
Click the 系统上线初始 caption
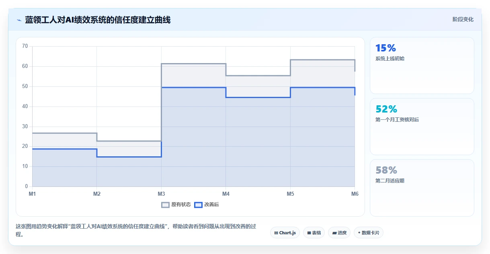[x=390, y=59]
